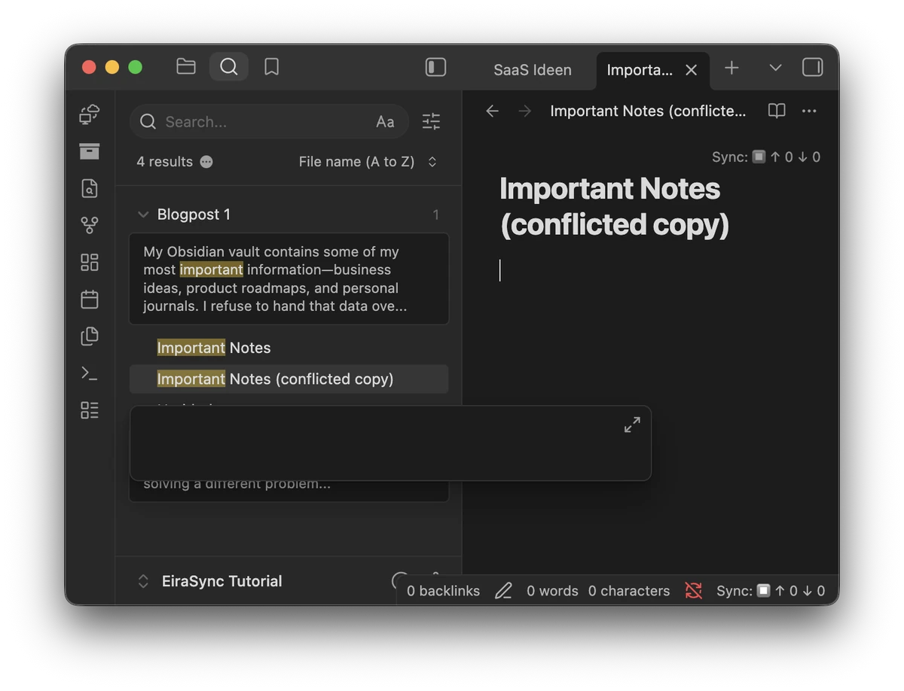
Task: Click the status bar Sync counter
Action: coord(771,591)
